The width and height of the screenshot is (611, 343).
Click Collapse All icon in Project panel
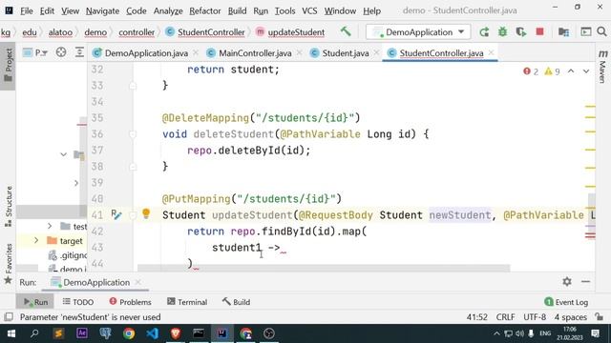[x=79, y=52]
